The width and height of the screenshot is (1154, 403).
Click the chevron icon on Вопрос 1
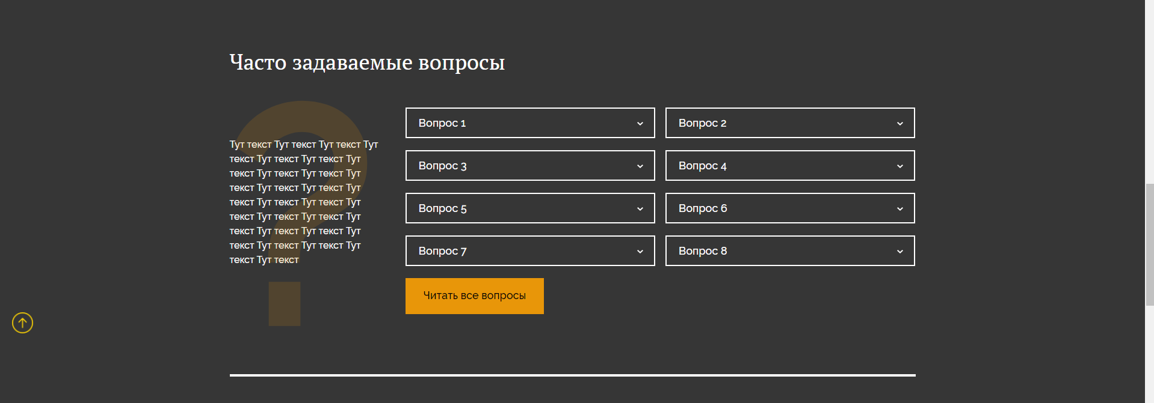[x=640, y=124]
